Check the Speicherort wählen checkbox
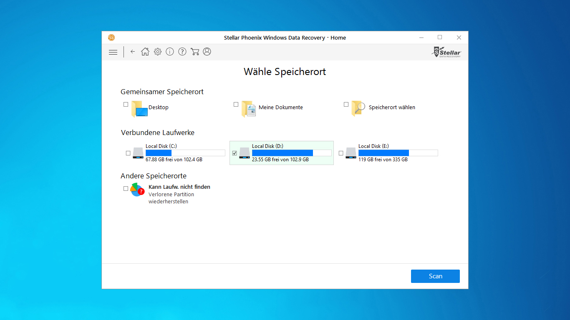 (x=346, y=105)
